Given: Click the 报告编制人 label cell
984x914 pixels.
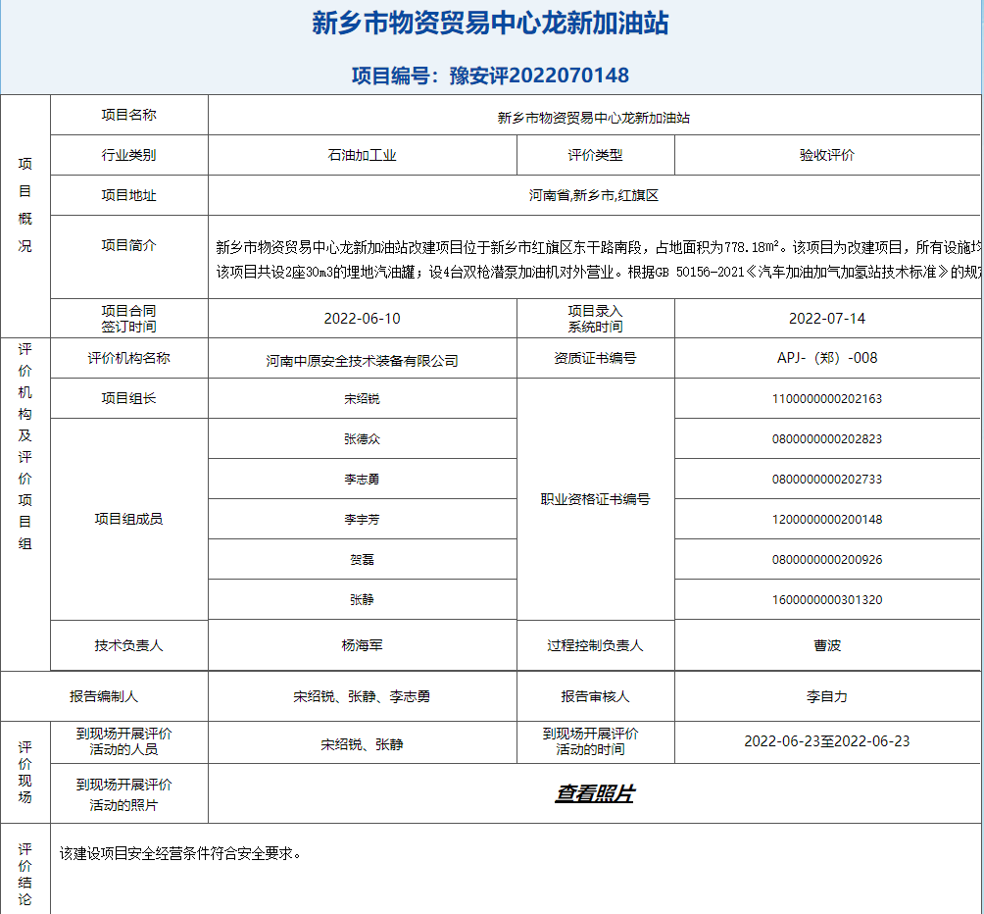Looking at the screenshot, I should tap(104, 696).
